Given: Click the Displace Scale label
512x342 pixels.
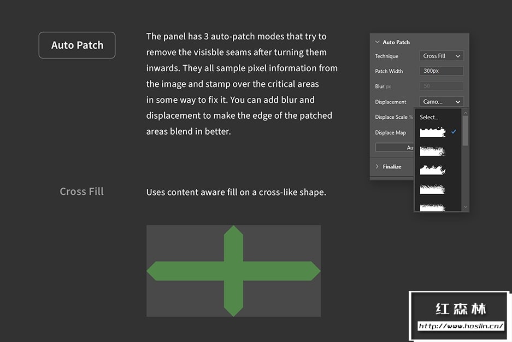Looking at the screenshot, I should point(394,117).
